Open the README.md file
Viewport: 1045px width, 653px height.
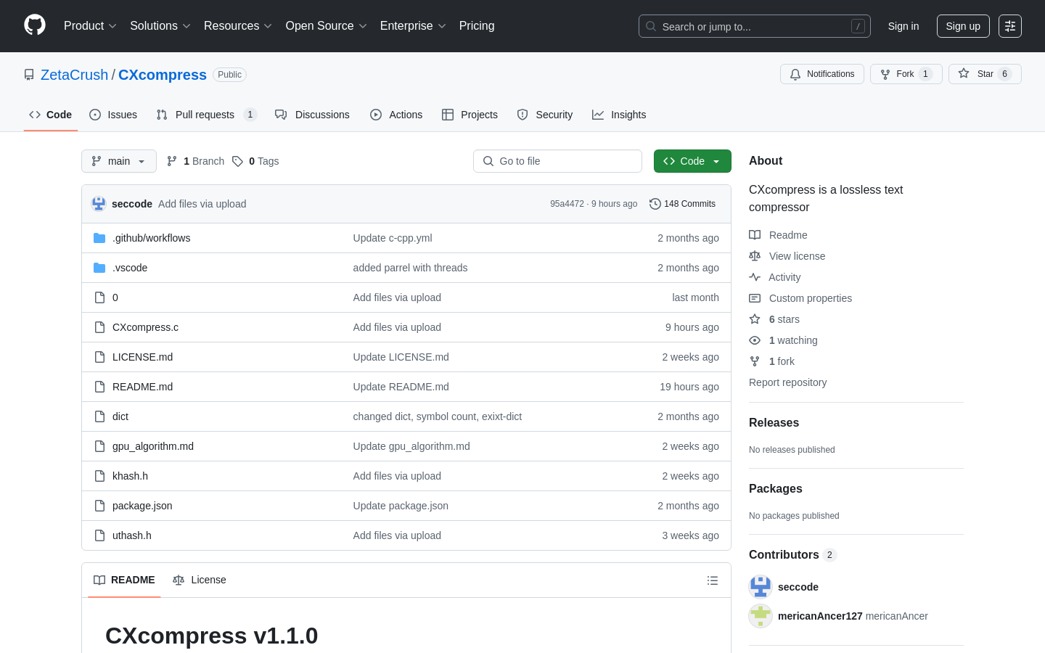(142, 387)
